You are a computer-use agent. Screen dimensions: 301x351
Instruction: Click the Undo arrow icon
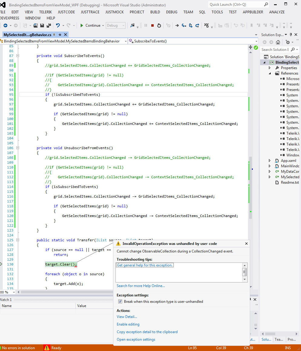[x=58, y=25]
